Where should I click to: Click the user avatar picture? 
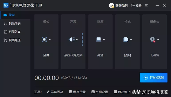111,5
